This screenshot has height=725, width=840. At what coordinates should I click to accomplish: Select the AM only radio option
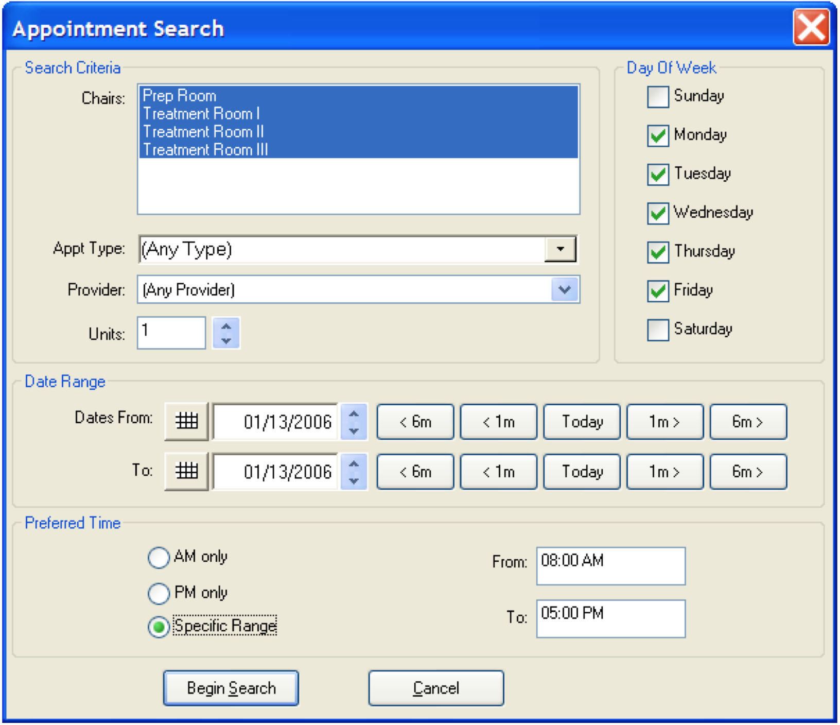159,557
